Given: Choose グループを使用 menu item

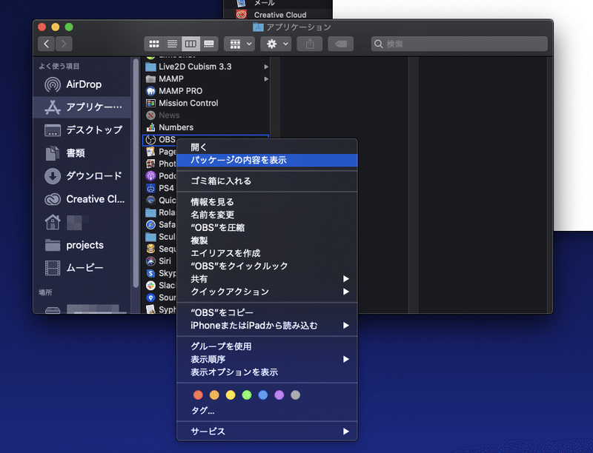Looking at the screenshot, I should click(x=267, y=346).
